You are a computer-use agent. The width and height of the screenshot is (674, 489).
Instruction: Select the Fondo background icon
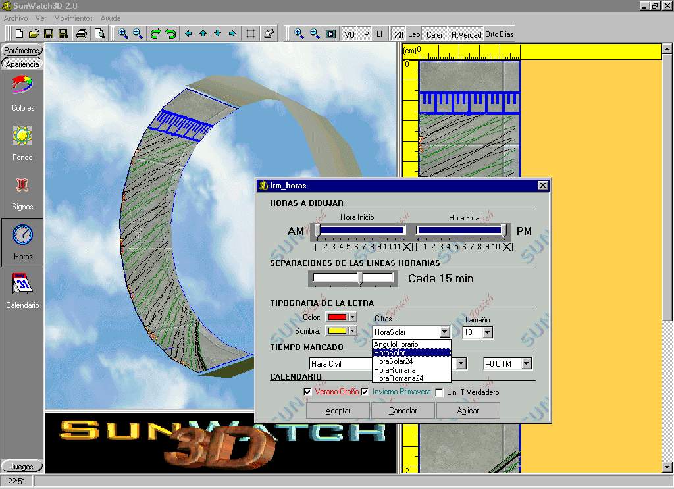tap(22, 141)
